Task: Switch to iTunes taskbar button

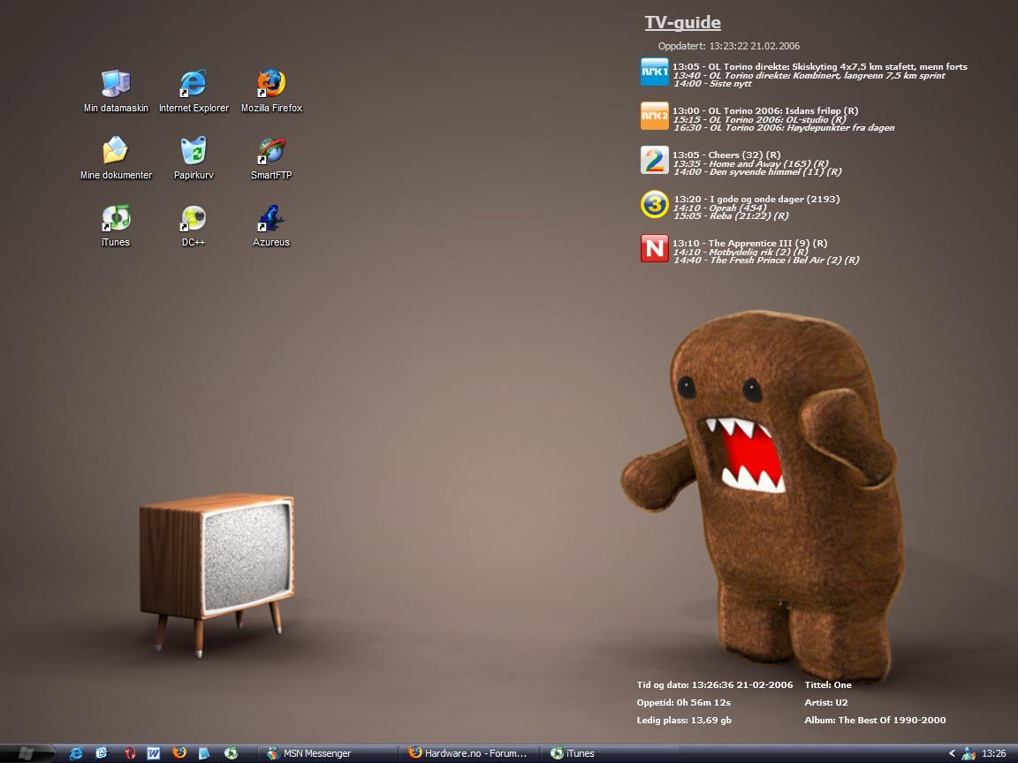Action: 609,753
